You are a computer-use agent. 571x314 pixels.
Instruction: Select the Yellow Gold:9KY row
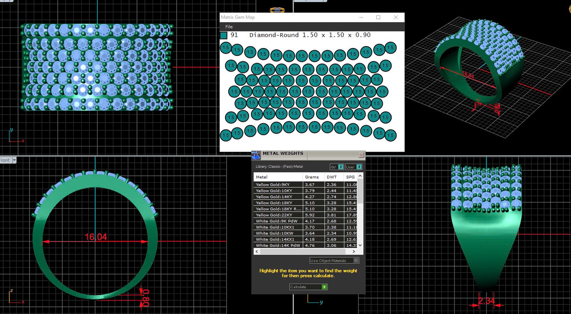point(305,184)
